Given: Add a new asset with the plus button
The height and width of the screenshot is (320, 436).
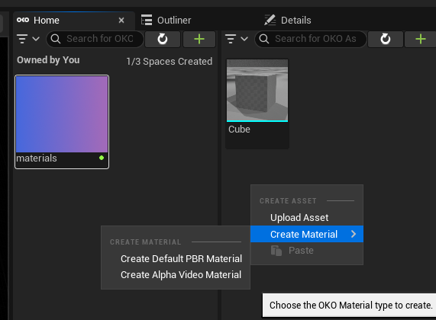Looking at the screenshot, I should [421, 39].
